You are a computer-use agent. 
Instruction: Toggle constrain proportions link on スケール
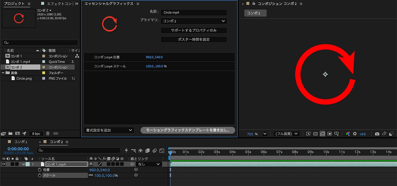coord(91,175)
